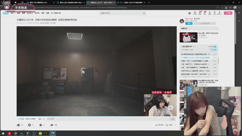
Task: Select the playlist entry timed 02:07
Action: click(x=199, y=71)
